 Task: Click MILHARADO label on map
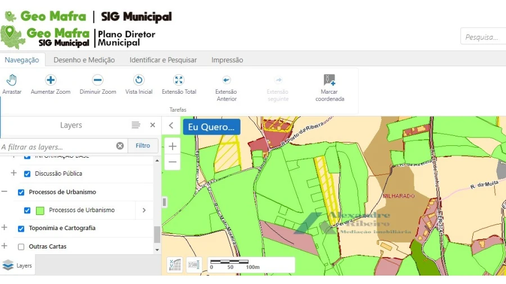tap(399, 196)
